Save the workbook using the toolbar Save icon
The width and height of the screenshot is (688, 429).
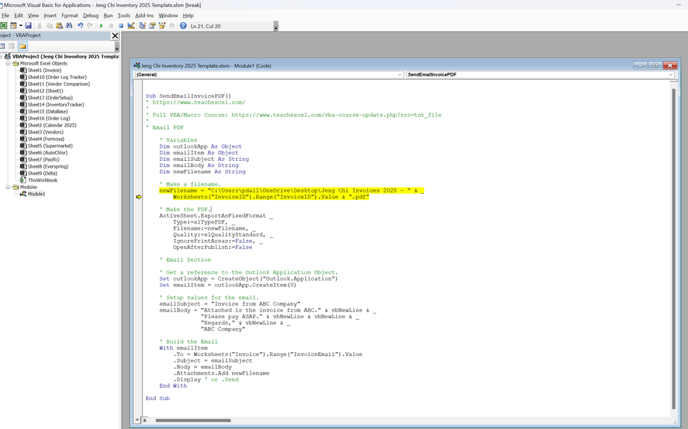(x=28, y=25)
